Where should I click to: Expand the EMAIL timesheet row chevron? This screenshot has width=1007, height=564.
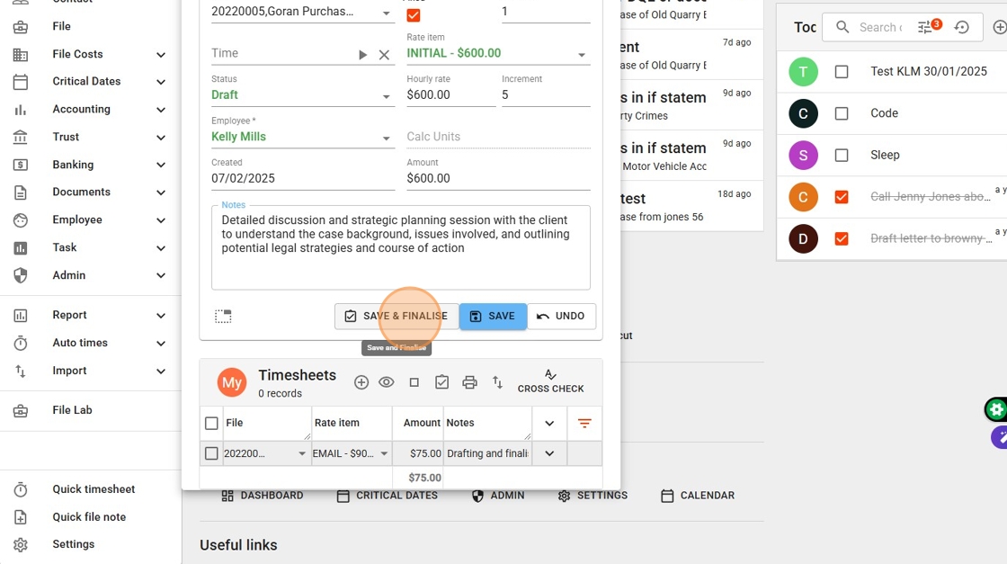click(x=549, y=452)
